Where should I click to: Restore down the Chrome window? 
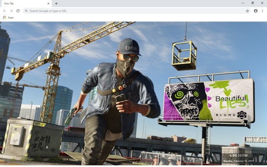[252, 3]
